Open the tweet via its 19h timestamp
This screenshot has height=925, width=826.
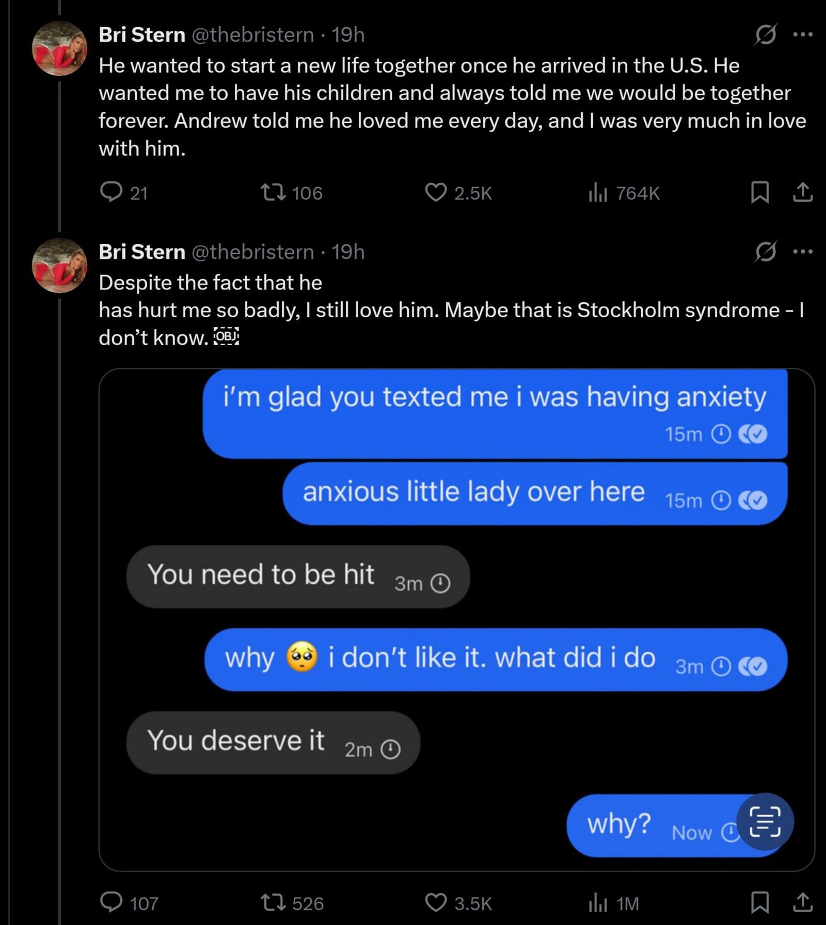tap(350, 35)
